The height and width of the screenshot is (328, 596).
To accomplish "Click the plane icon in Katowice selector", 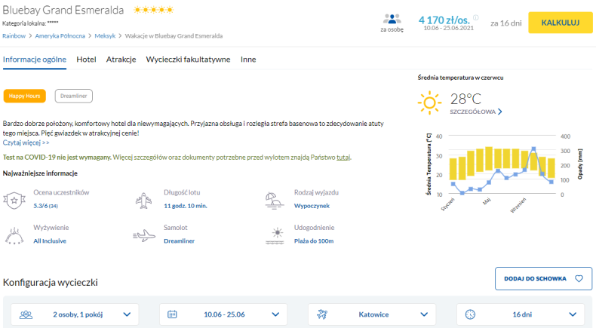I will 322,314.
